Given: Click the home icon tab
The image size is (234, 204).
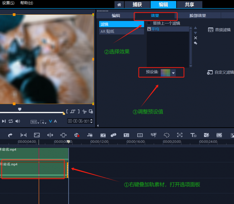Looking at the screenshot, I should (119, 4).
